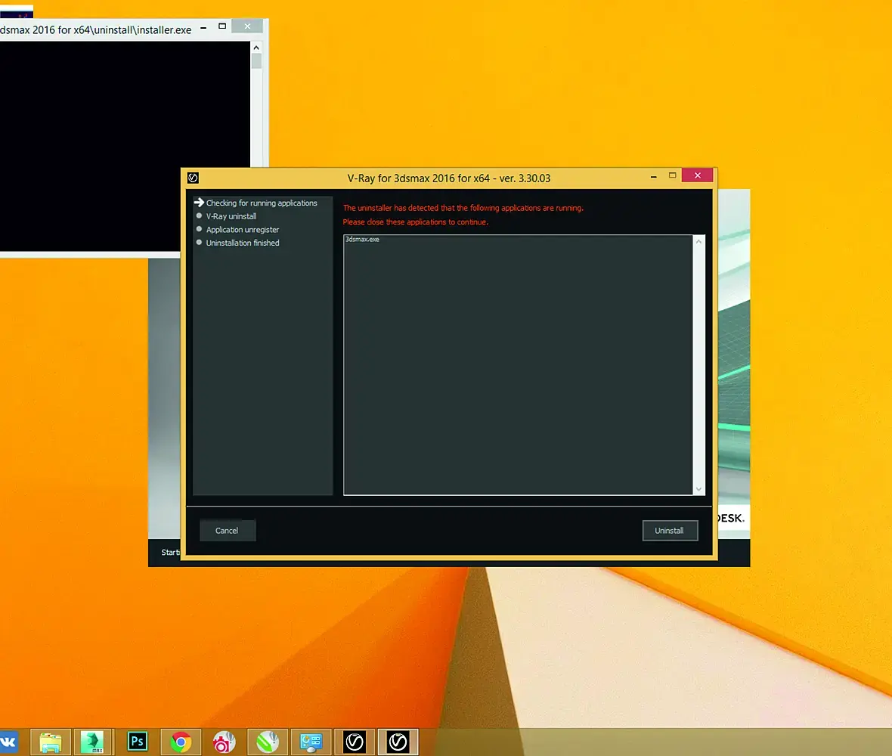Open VK app from taskbar
This screenshot has height=756, width=892.
tap(9, 742)
